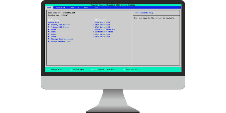Image resolution: width=226 pixels, height=113 pixels.
Task: Select the Exit menu tab
Action: pos(96,7)
